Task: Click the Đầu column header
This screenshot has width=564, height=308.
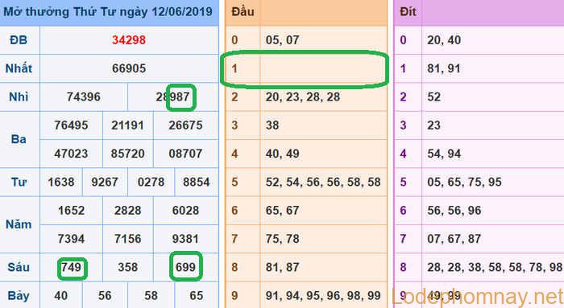Action: [243, 11]
